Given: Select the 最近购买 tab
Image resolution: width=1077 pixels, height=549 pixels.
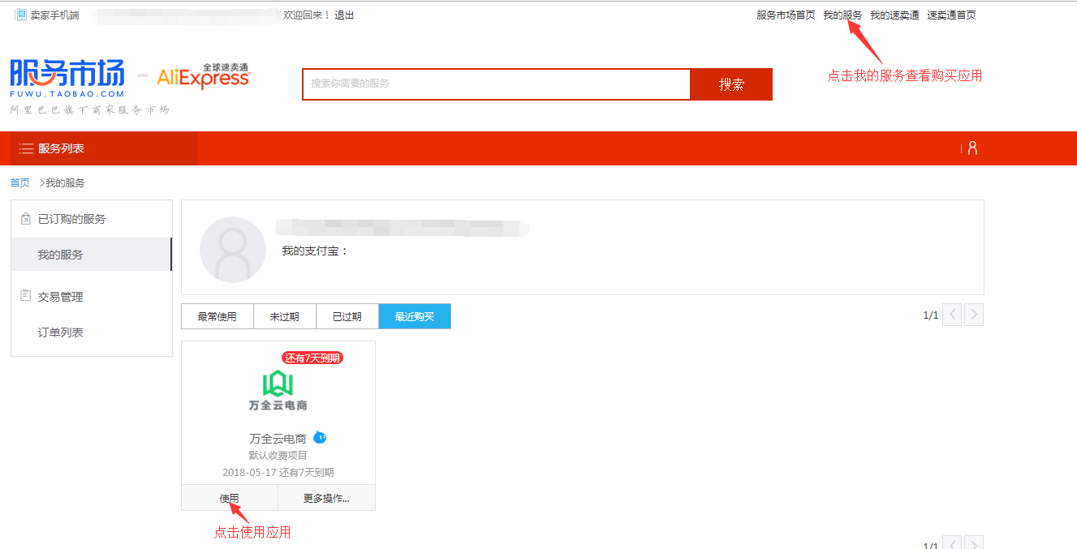Looking at the screenshot, I should click(415, 316).
